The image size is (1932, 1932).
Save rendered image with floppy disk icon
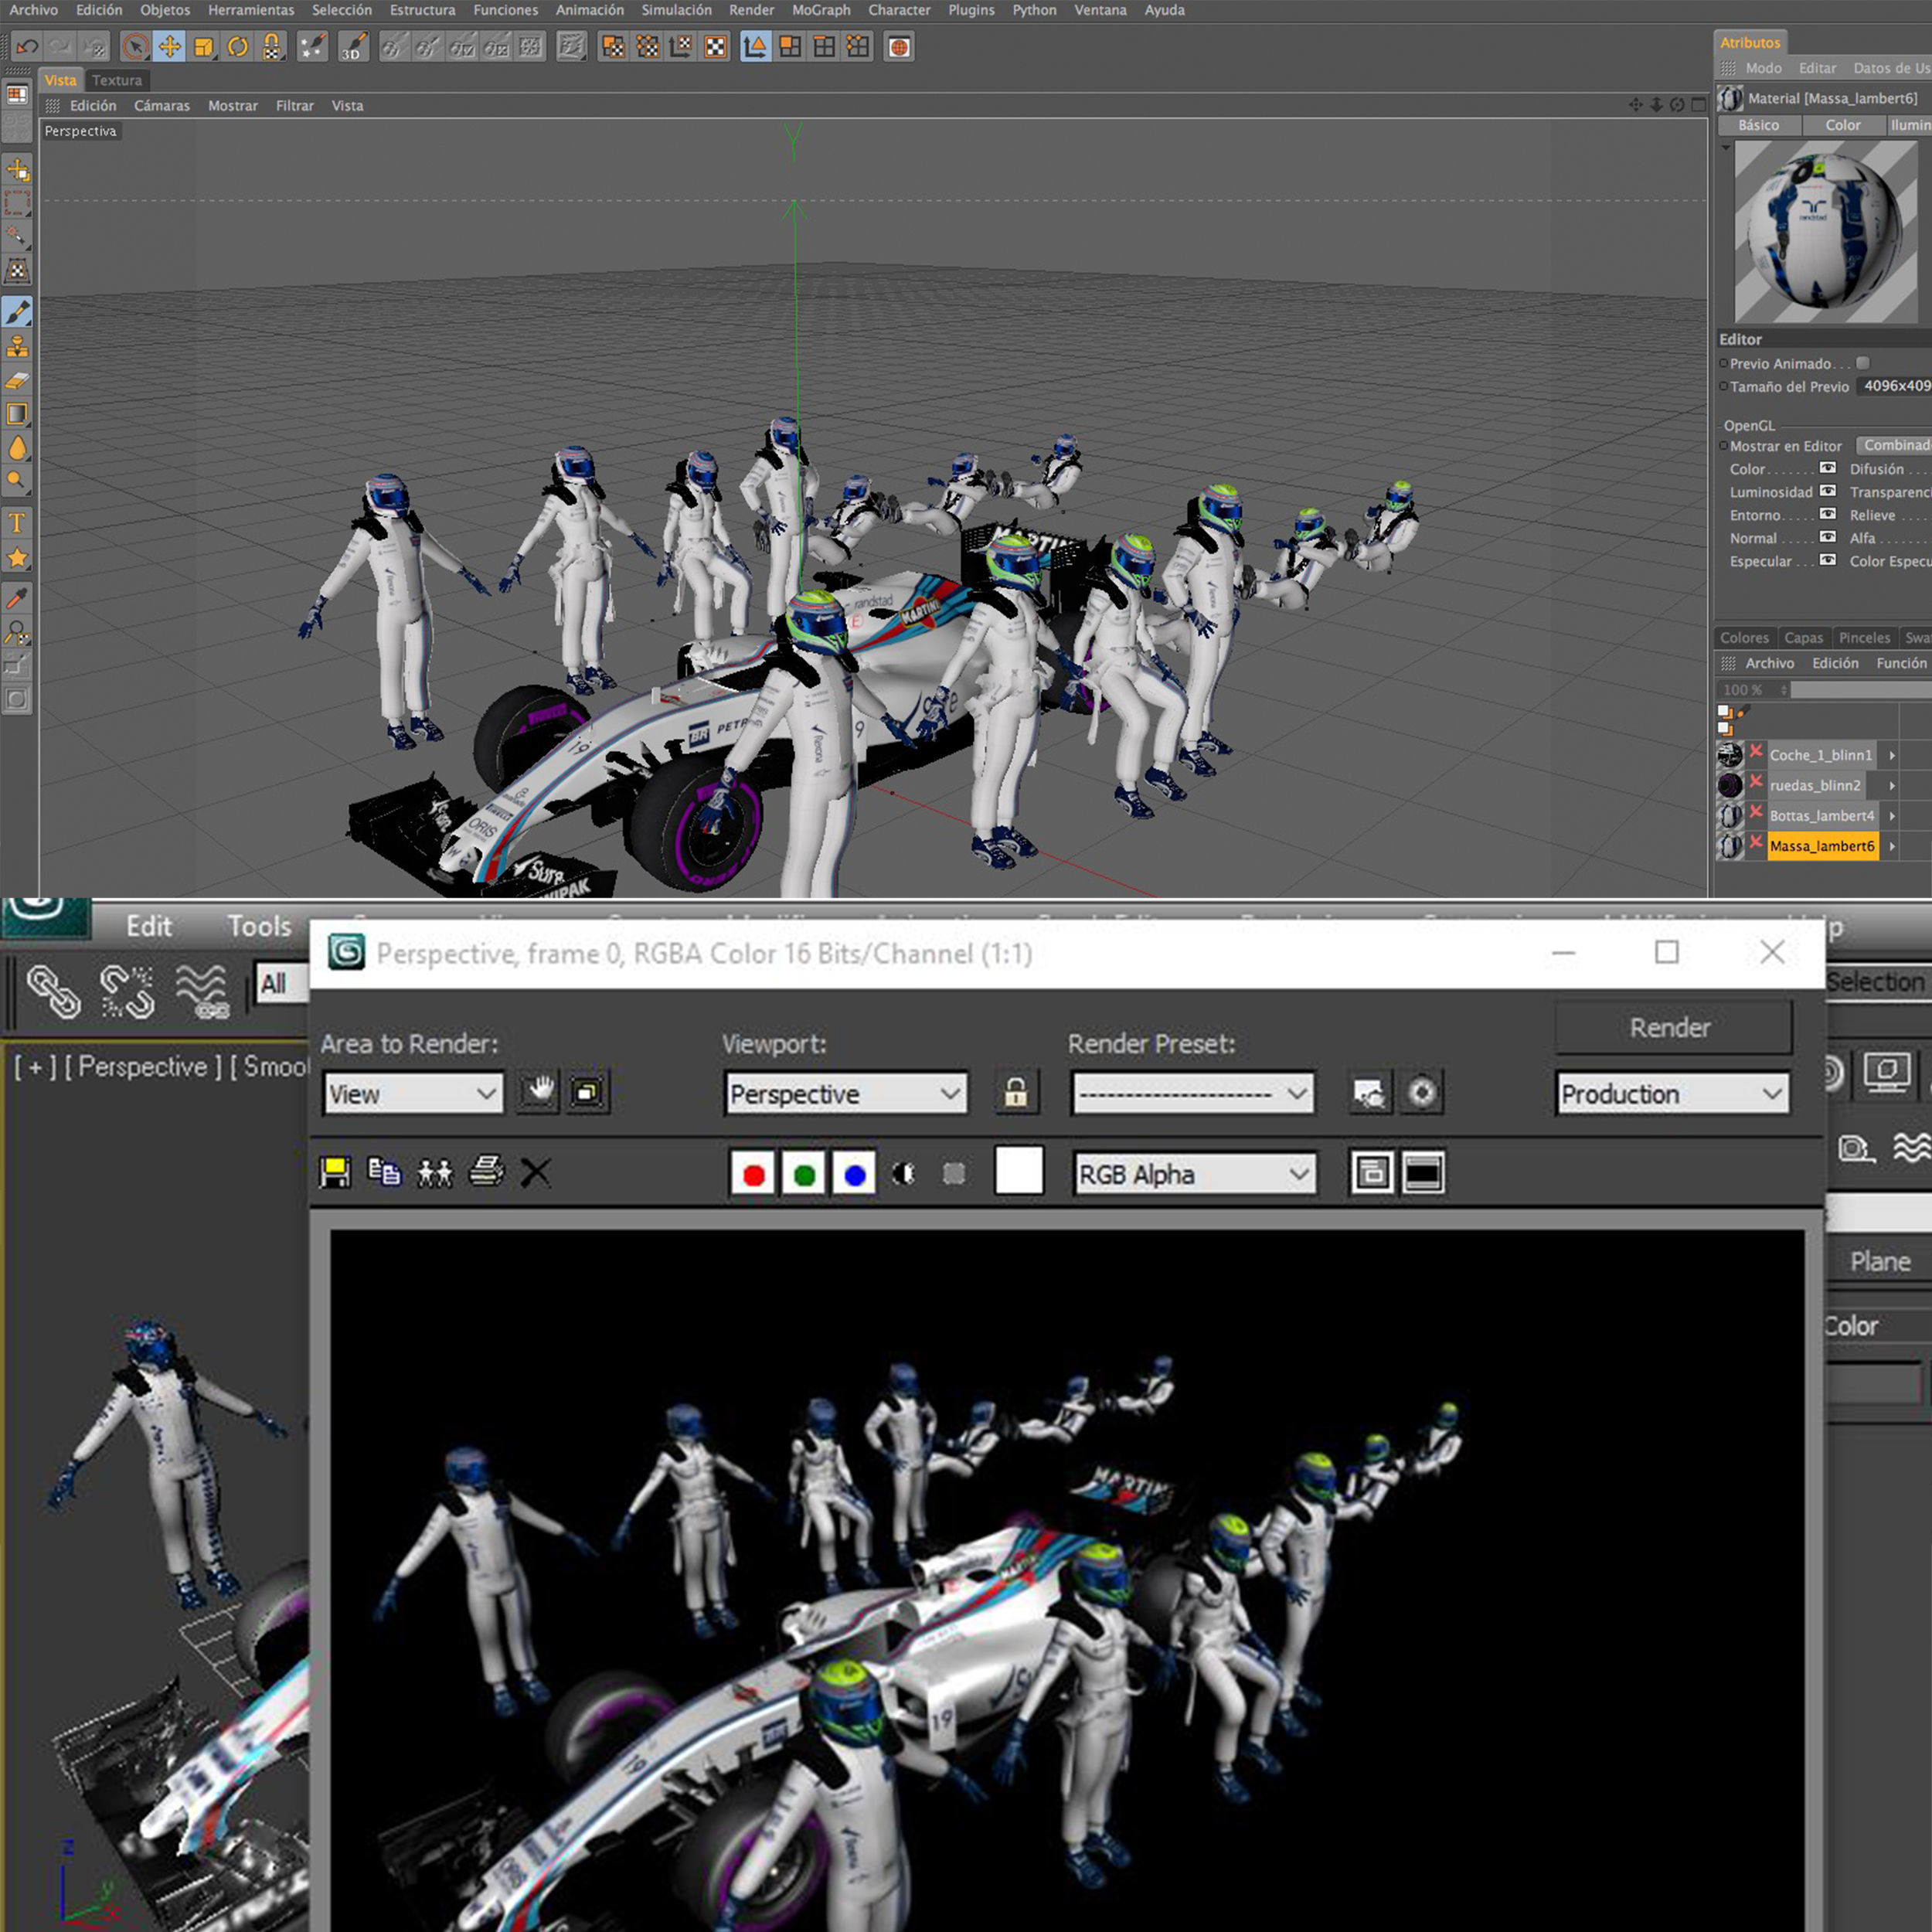(x=335, y=1172)
